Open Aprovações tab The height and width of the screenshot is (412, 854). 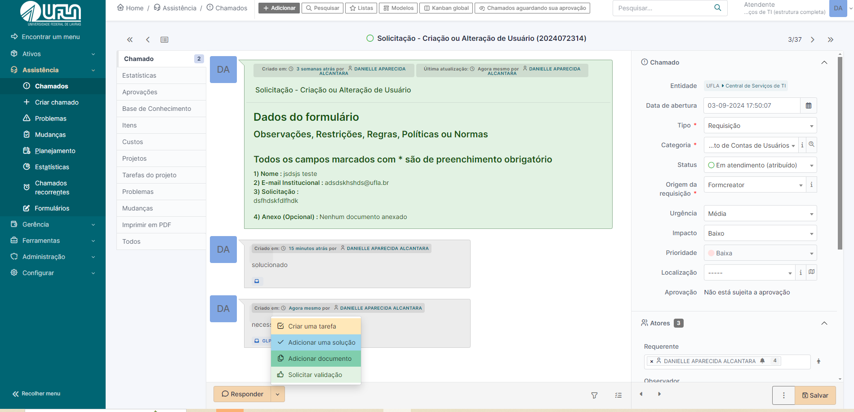click(161, 92)
